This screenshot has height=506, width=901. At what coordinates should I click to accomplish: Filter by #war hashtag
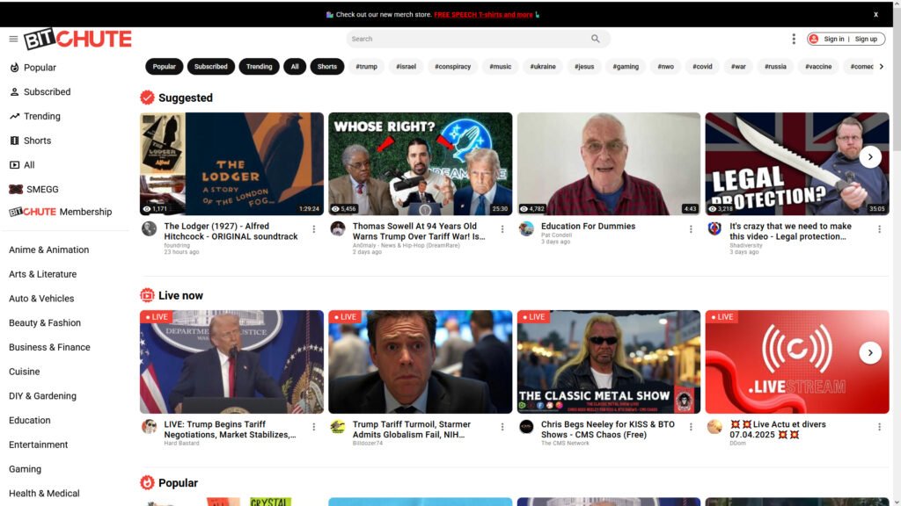tap(738, 67)
